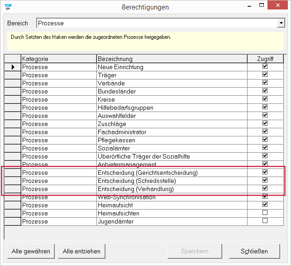
Task: Sort by the Kategorie column header
Action: [58, 59]
